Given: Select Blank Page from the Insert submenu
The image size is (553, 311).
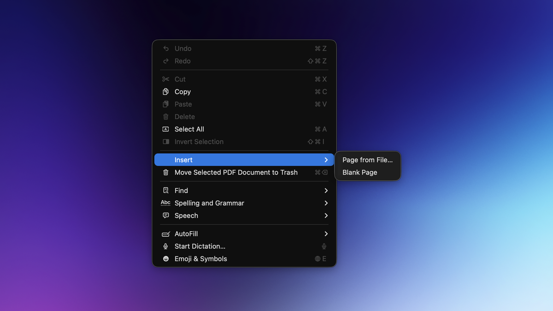Looking at the screenshot, I should coord(359,173).
